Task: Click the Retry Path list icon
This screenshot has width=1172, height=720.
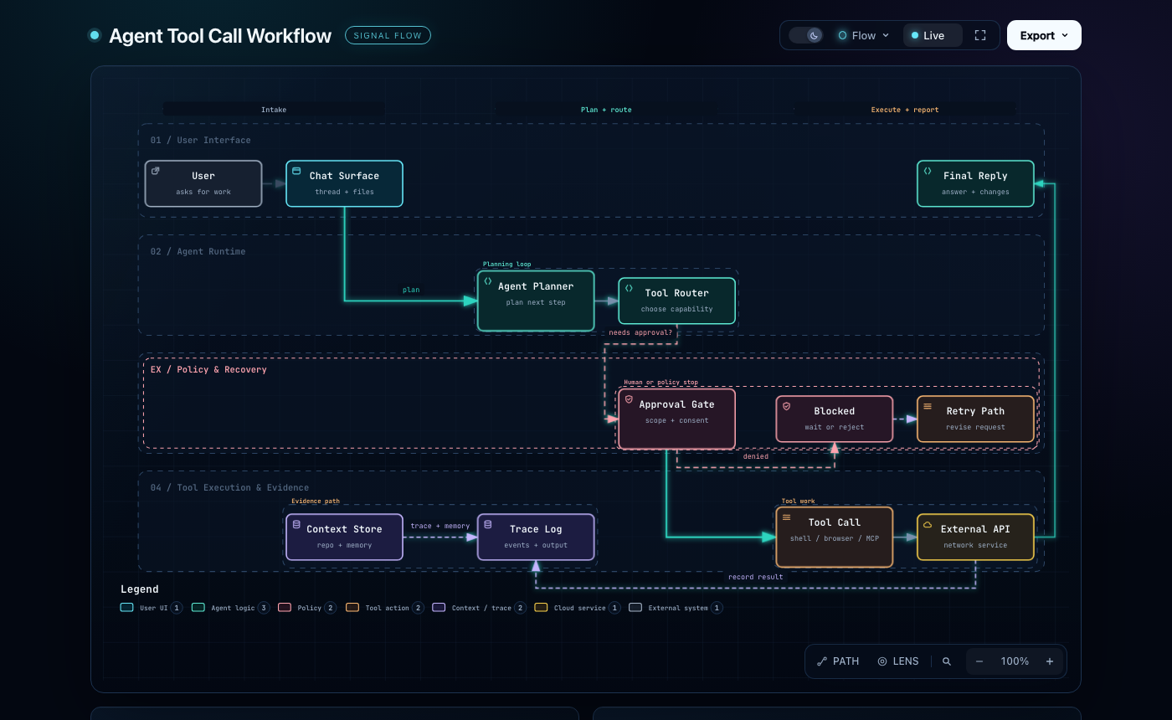Action: pyautogui.click(x=928, y=406)
